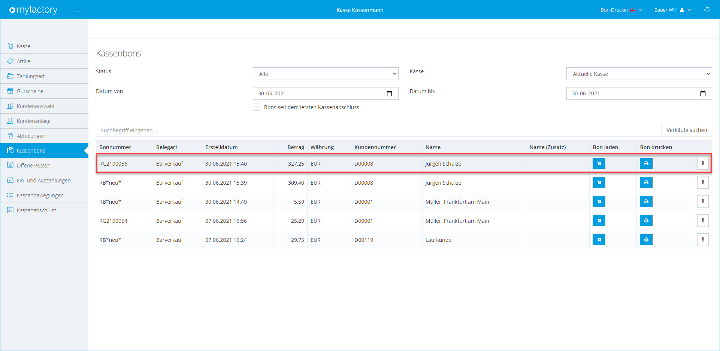
Task: Load the Laufkunde bon cart icon
Action: click(x=599, y=240)
